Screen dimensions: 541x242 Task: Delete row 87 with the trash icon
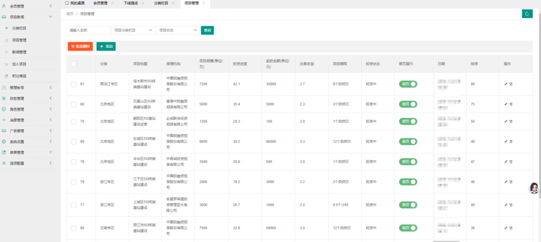(x=511, y=84)
